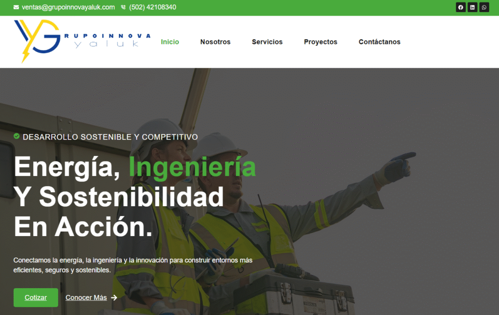499x315 pixels.
Task: Click the ventas@grupoinnovayaluk.com email address
Action: click(68, 7)
